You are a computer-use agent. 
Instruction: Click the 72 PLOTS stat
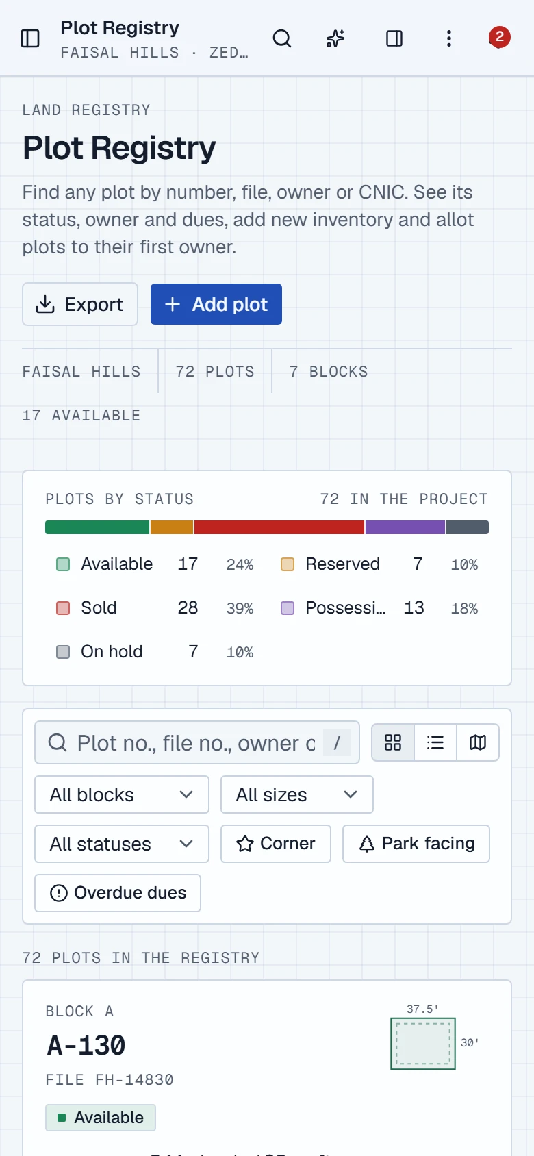coord(215,372)
